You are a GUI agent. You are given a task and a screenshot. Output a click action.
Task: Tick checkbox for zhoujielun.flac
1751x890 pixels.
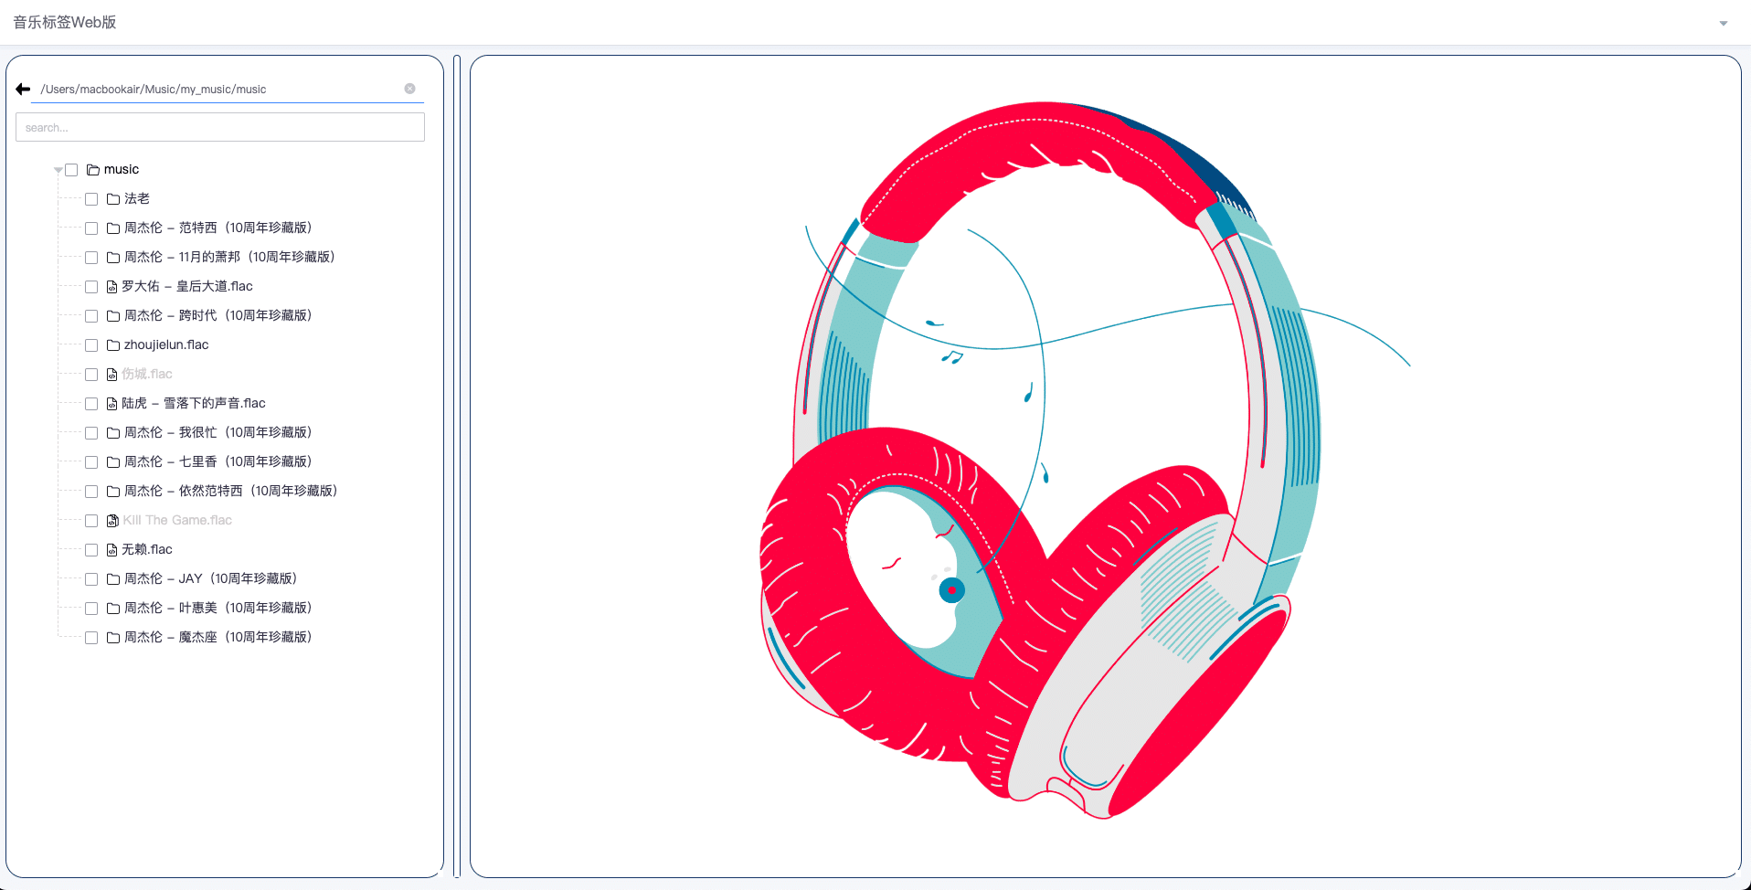pos(91,345)
